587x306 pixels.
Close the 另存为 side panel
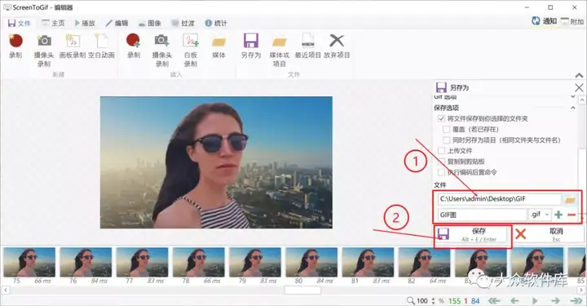pos(579,87)
